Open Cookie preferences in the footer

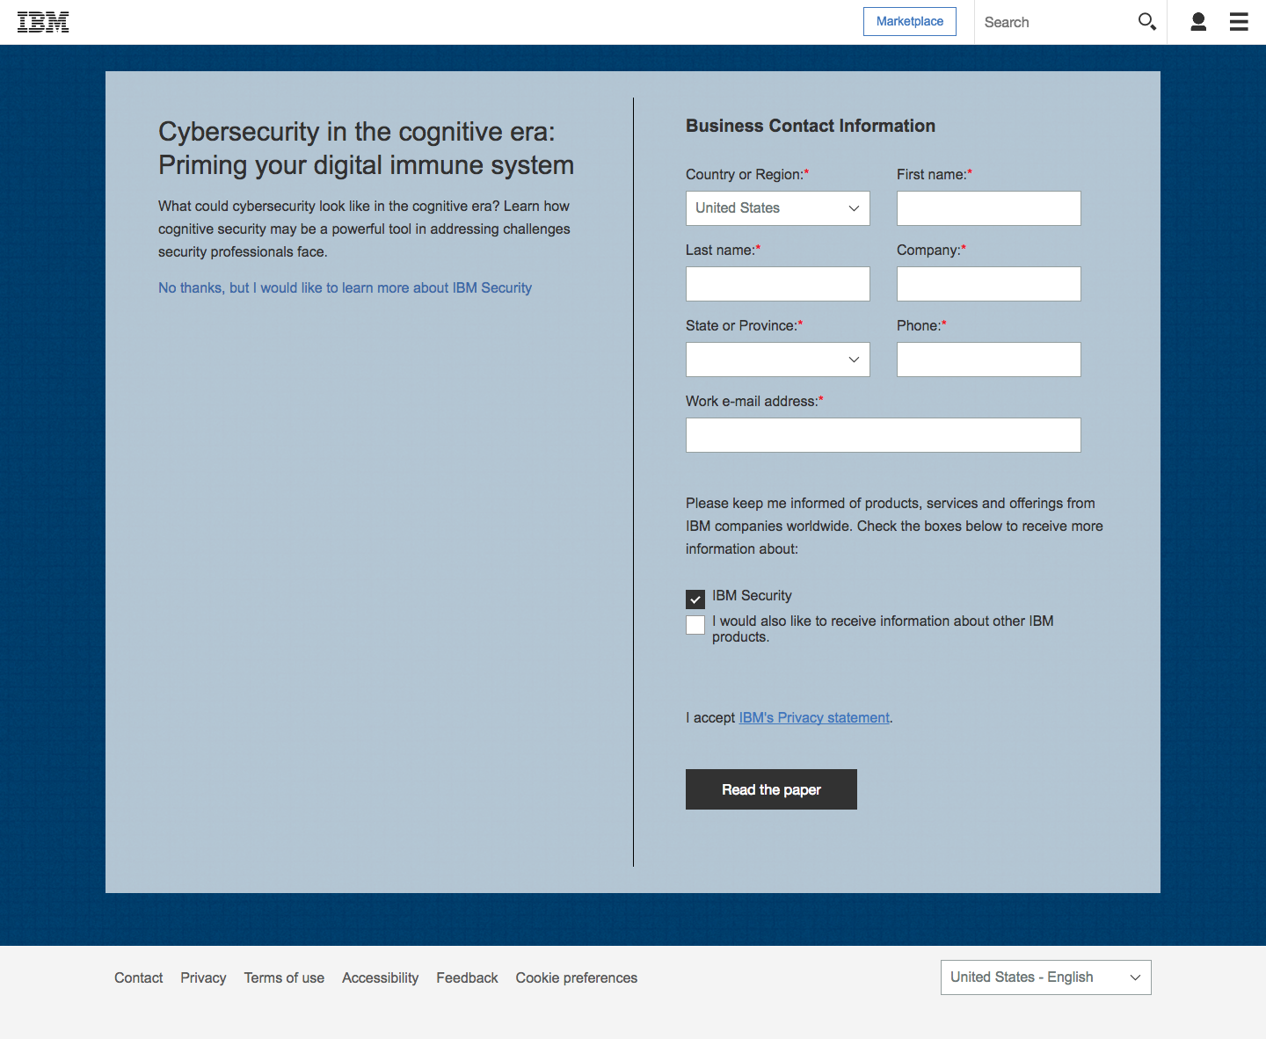[x=576, y=977]
